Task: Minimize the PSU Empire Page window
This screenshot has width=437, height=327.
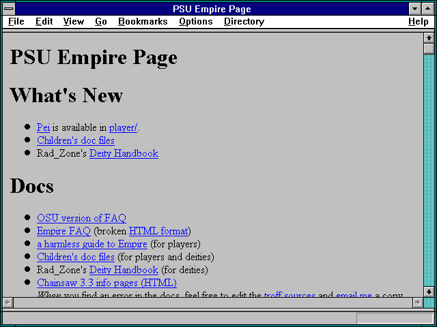Action: [x=414, y=9]
